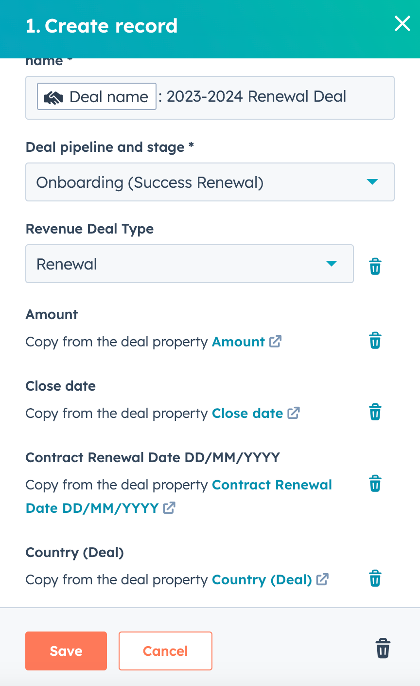The height and width of the screenshot is (686, 420).
Task: Remove the Contract Renewal Date property
Action: pyautogui.click(x=375, y=484)
